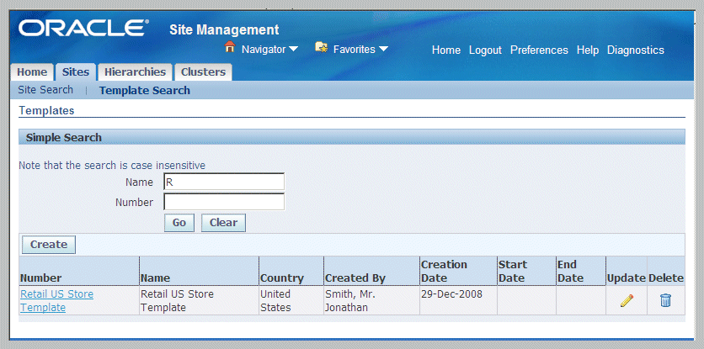Switch to the Home tab
This screenshot has width=704, height=349.
32,72
